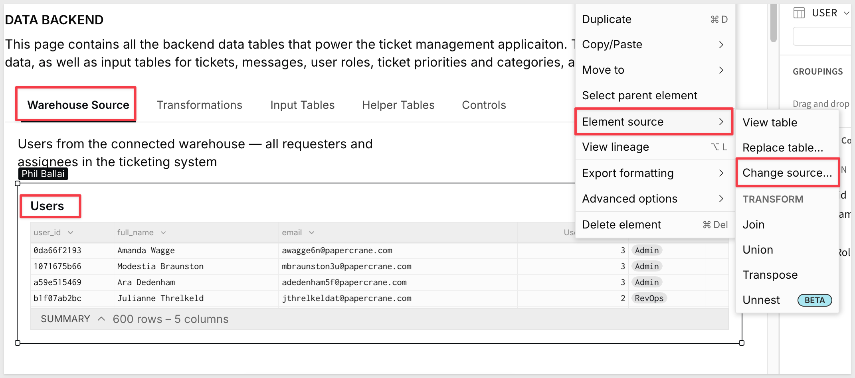The height and width of the screenshot is (378, 855).
Task: Click the Users table title
Action: pyautogui.click(x=47, y=206)
